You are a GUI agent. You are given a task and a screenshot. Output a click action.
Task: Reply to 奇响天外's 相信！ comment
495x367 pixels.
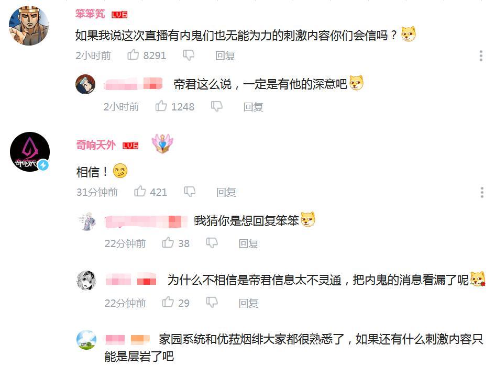pyautogui.click(x=226, y=192)
